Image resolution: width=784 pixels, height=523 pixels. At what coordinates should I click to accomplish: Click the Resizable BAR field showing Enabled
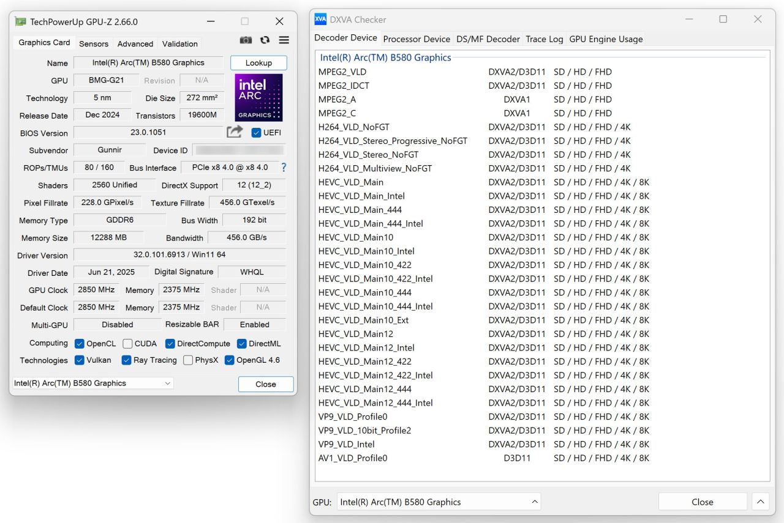[x=254, y=325]
